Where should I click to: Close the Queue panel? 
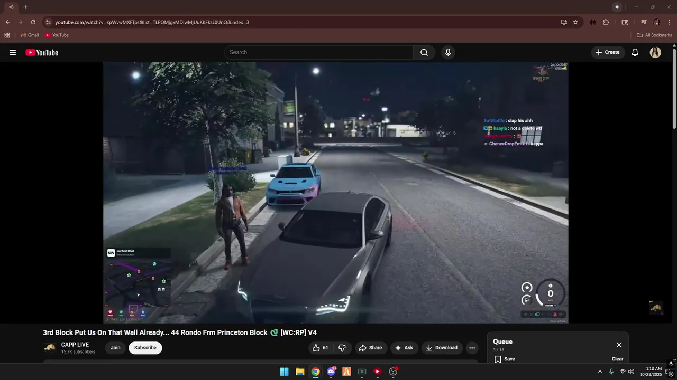tap(619, 345)
